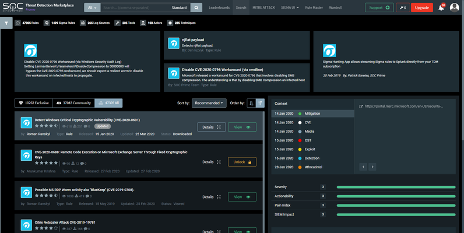Open the filter funnel panel

pyautogui.click(x=6, y=23)
